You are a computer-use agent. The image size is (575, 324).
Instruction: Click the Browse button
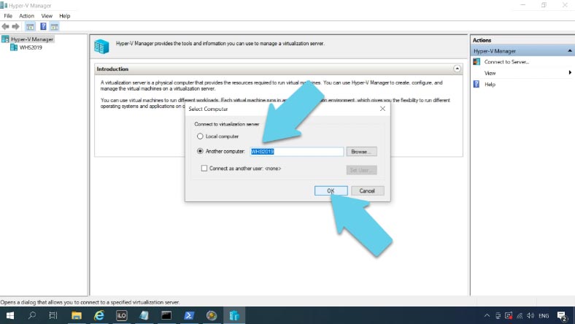[x=361, y=152]
